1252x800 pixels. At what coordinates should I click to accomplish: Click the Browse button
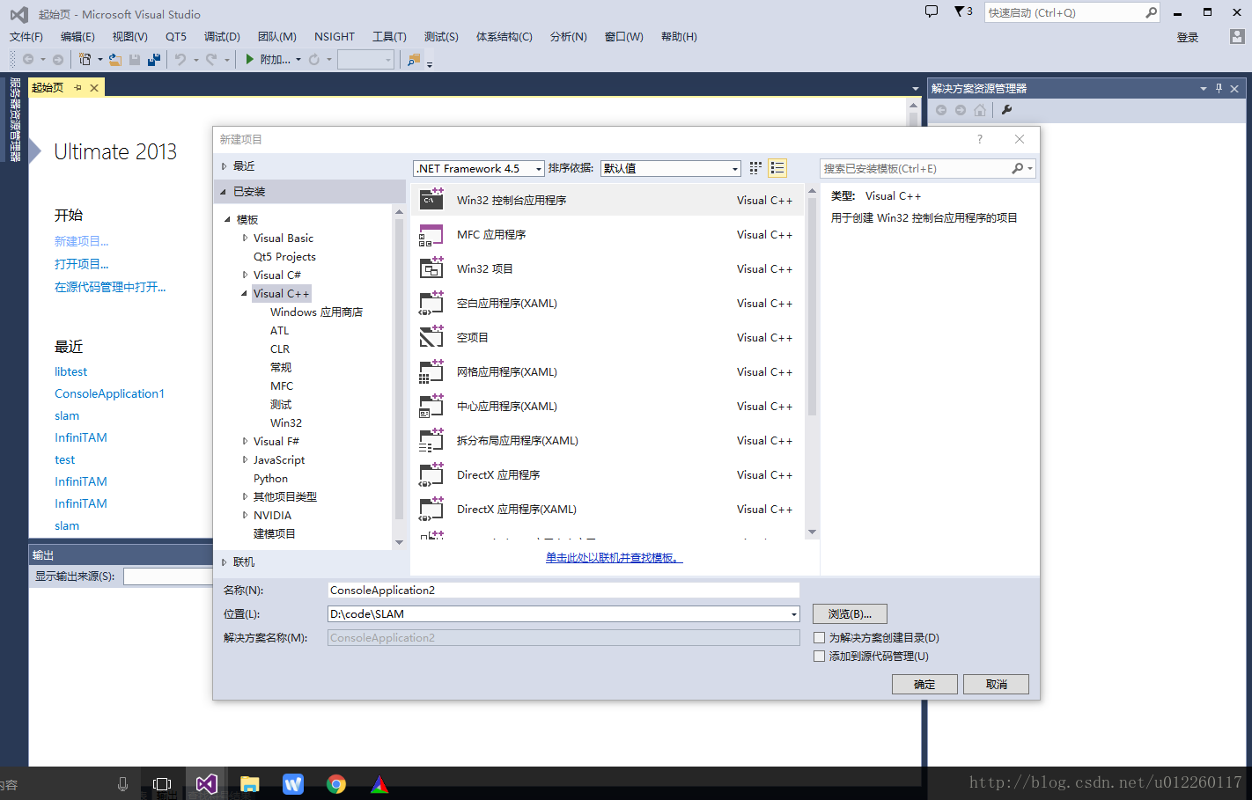(850, 613)
